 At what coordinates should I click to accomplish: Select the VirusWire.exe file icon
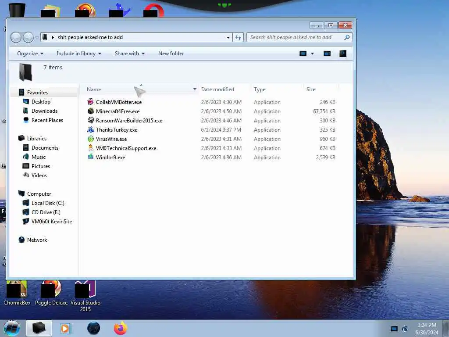[x=90, y=139]
